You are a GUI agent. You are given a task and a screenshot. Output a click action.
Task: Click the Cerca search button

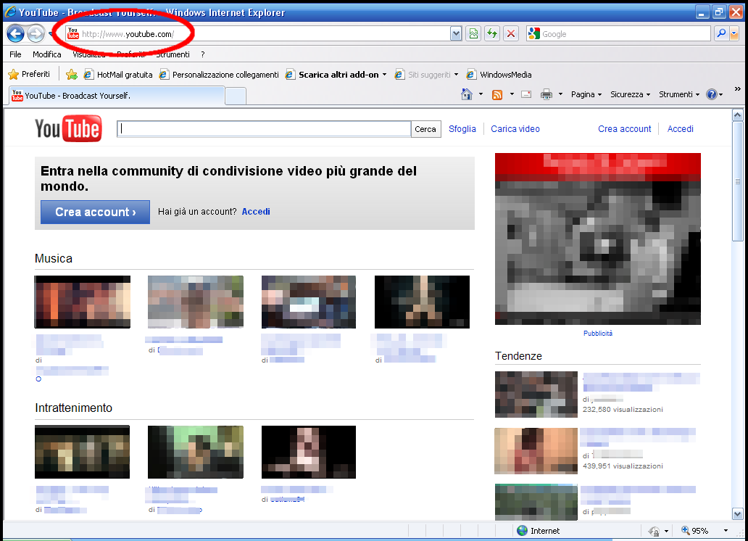[425, 129]
